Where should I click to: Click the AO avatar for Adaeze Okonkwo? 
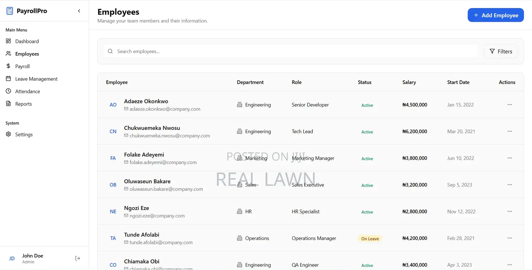click(x=113, y=105)
